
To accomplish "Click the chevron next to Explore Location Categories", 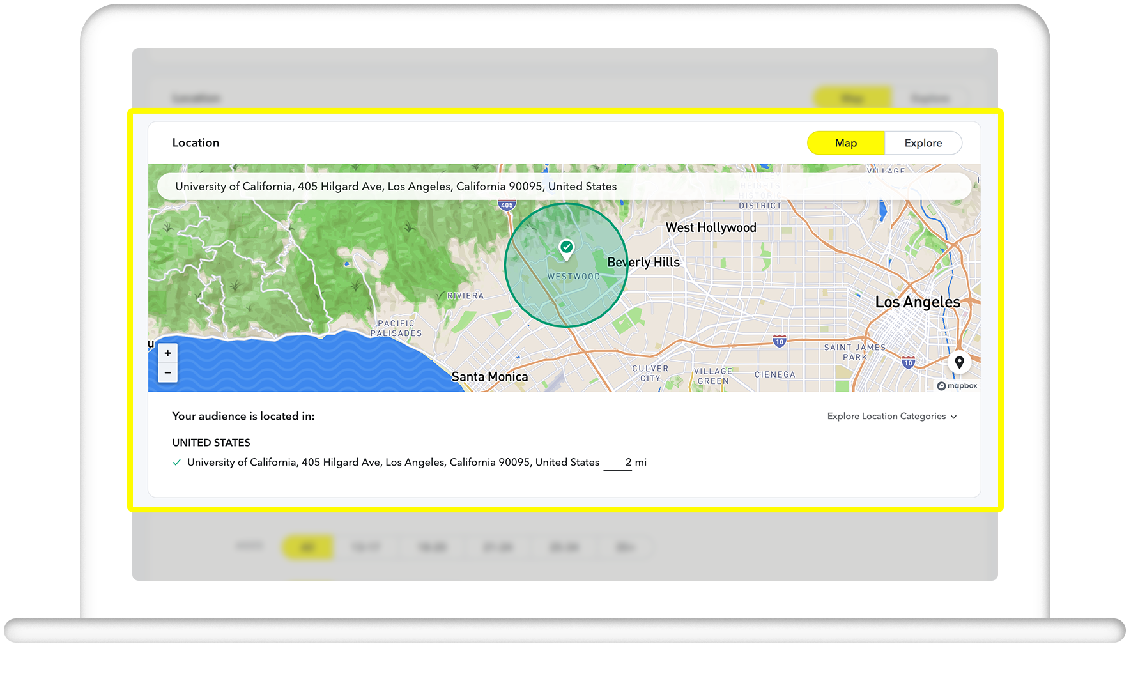I will pos(954,416).
